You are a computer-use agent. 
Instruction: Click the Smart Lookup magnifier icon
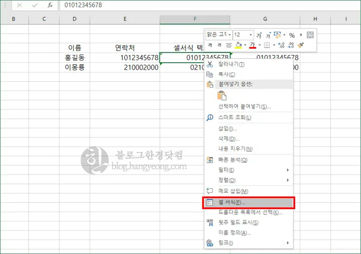[210, 117]
